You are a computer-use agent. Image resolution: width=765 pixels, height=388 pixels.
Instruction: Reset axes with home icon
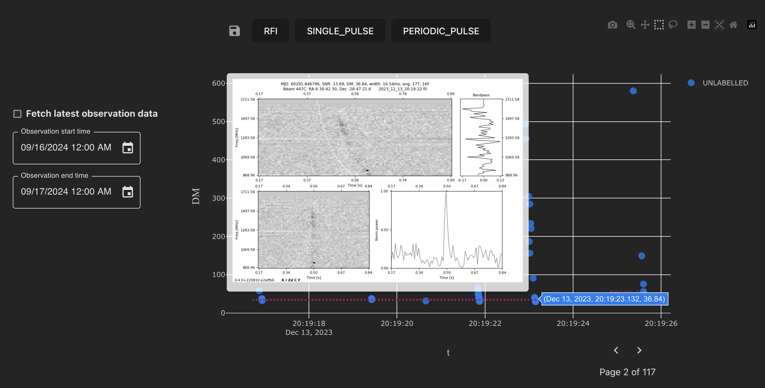733,25
